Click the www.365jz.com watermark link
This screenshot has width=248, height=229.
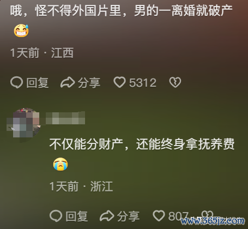[x=212, y=221]
